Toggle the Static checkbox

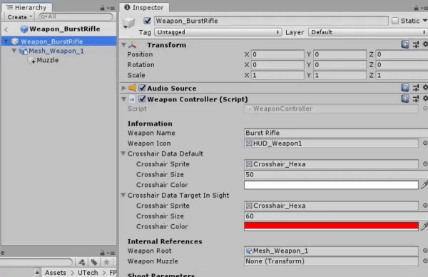point(394,21)
